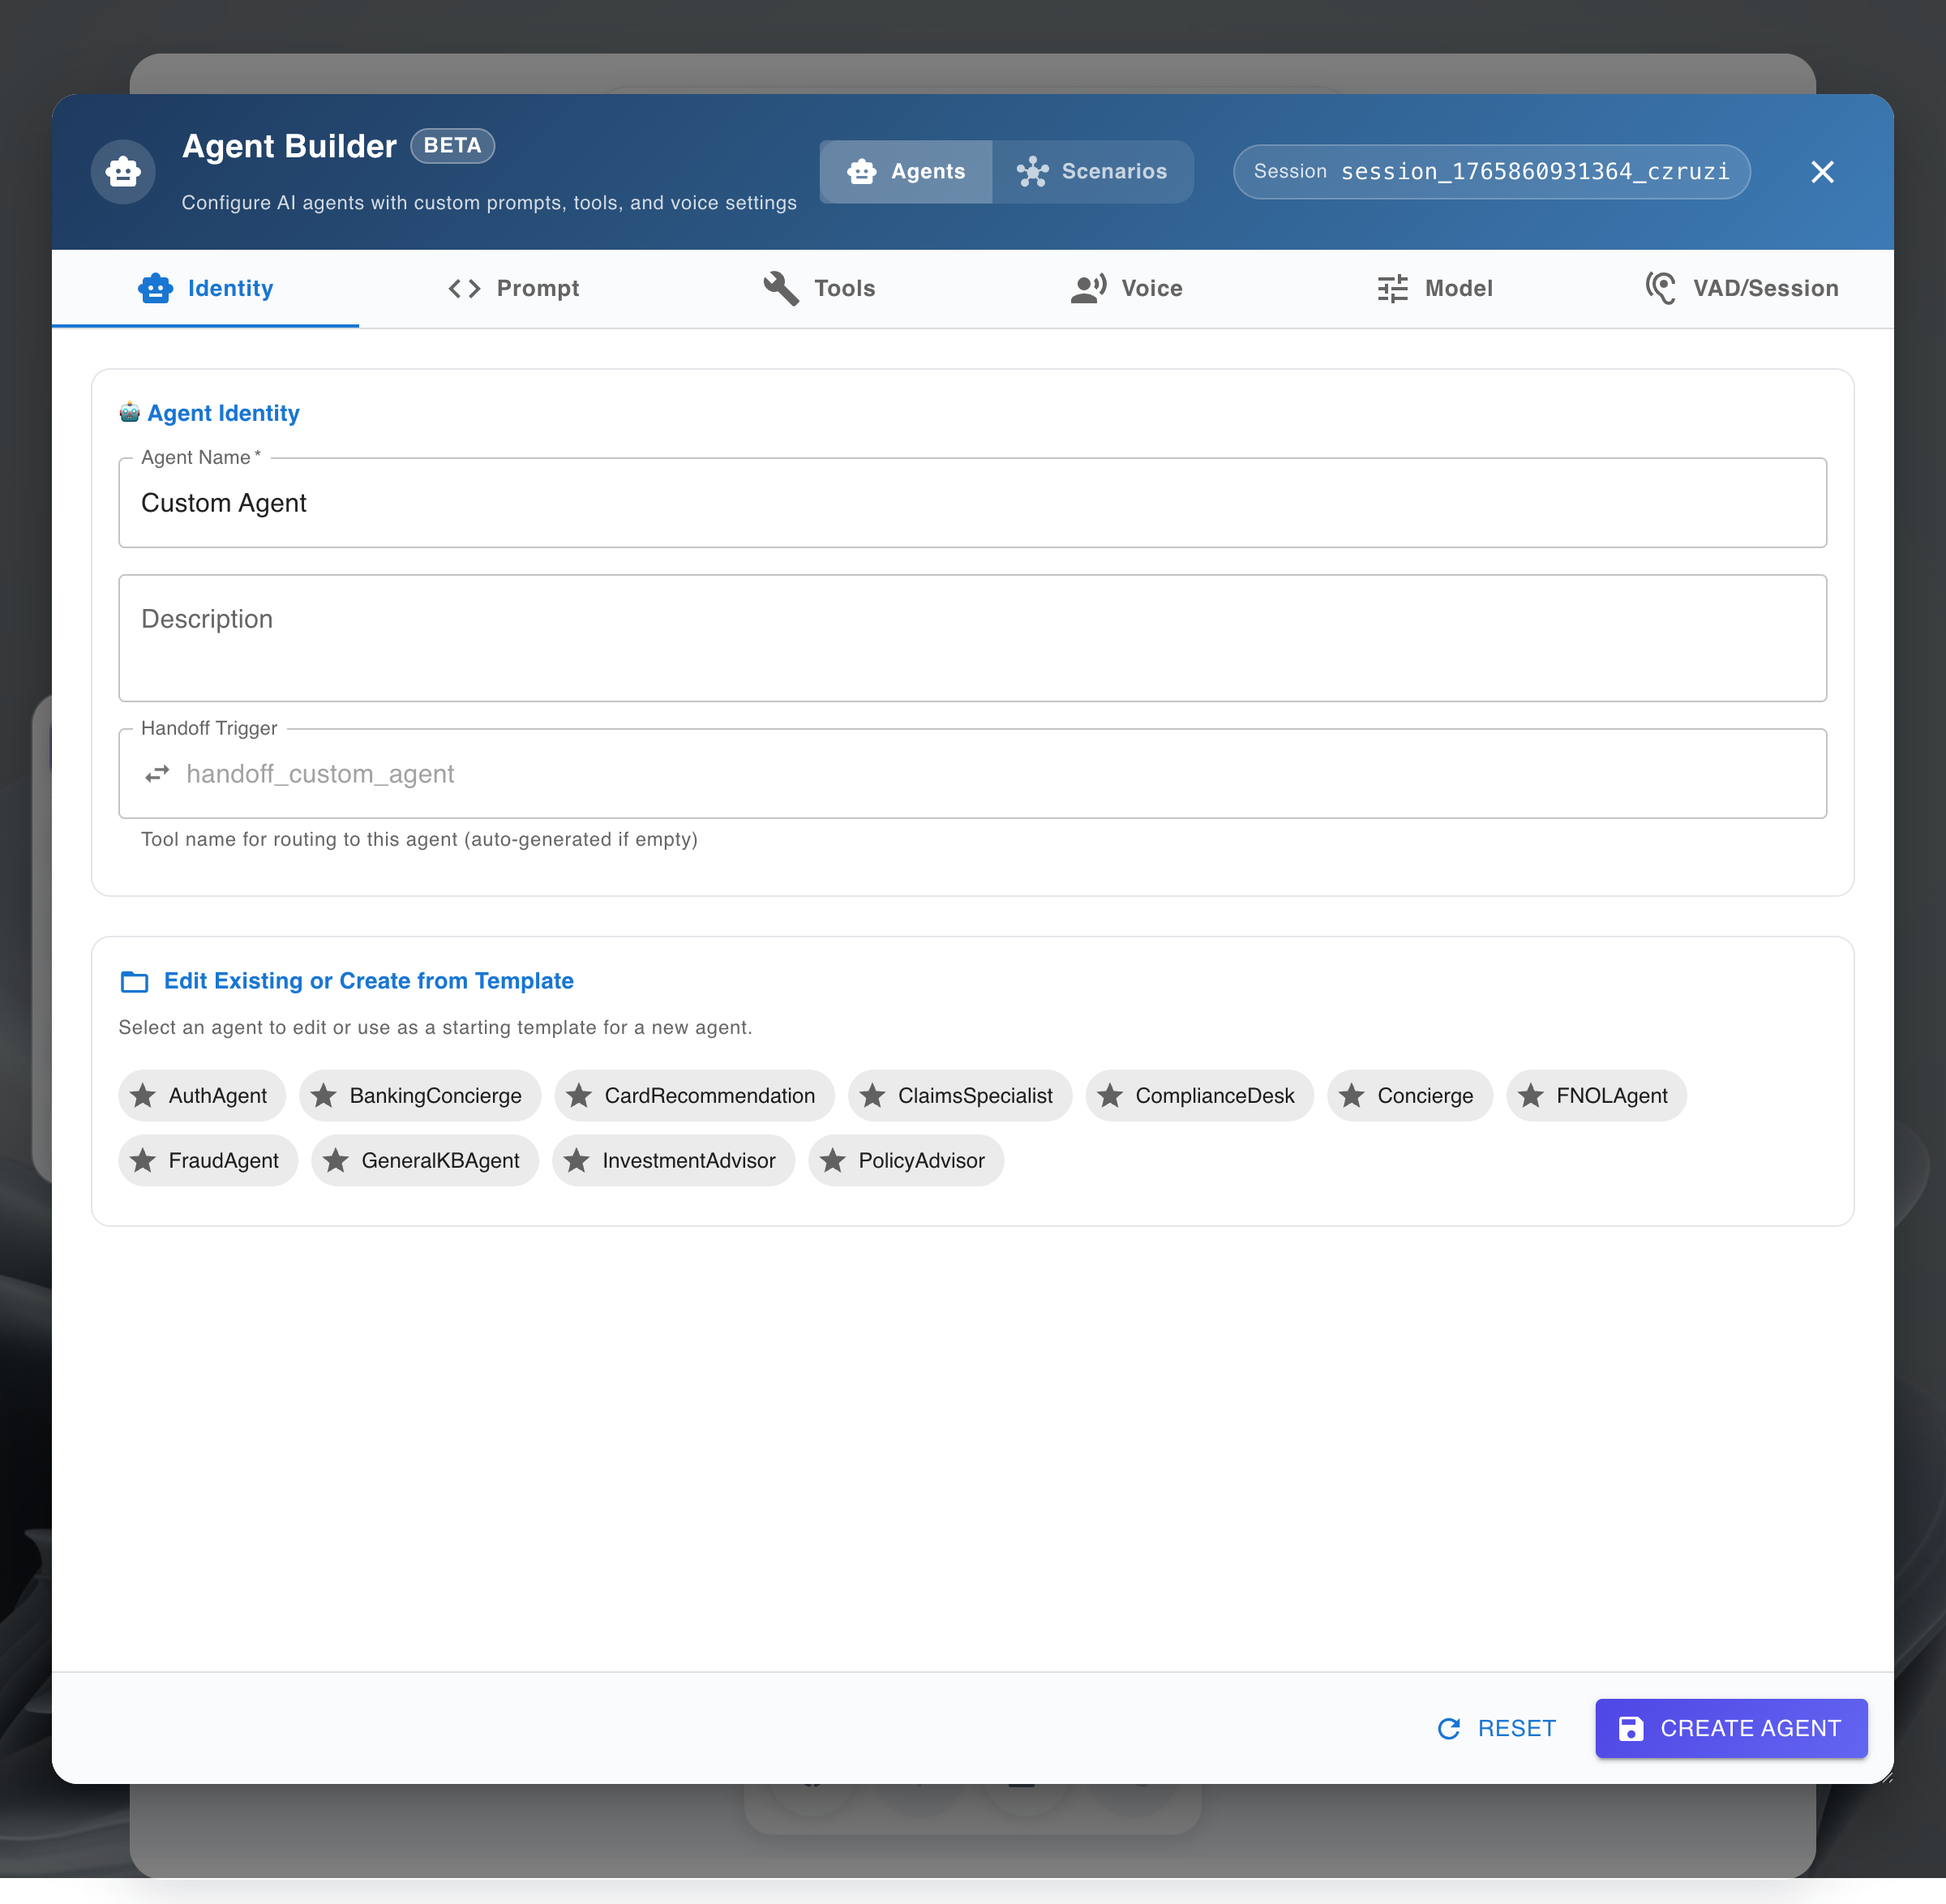This screenshot has height=1904, width=1946.
Task: Click the robot icon beside Agent Builder title
Action: coord(122,171)
